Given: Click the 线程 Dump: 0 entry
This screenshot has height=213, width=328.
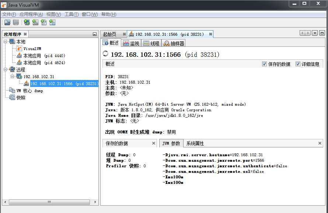Looking at the screenshot, I should tap(121, 155).
